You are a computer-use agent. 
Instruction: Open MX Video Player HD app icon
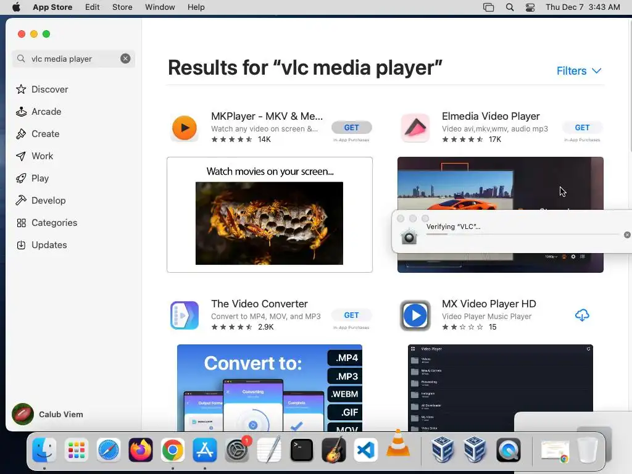415,315
